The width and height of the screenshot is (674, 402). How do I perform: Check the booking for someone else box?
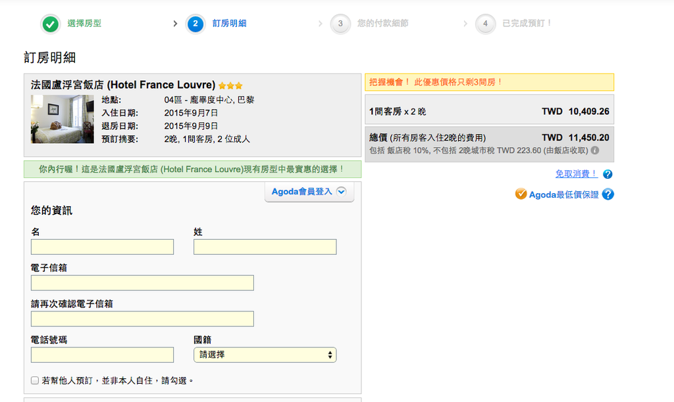(35, 380)
